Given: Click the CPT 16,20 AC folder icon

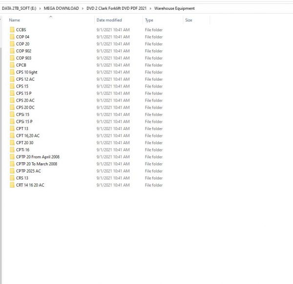Looking at the screenshot, I should click(12, 135).
